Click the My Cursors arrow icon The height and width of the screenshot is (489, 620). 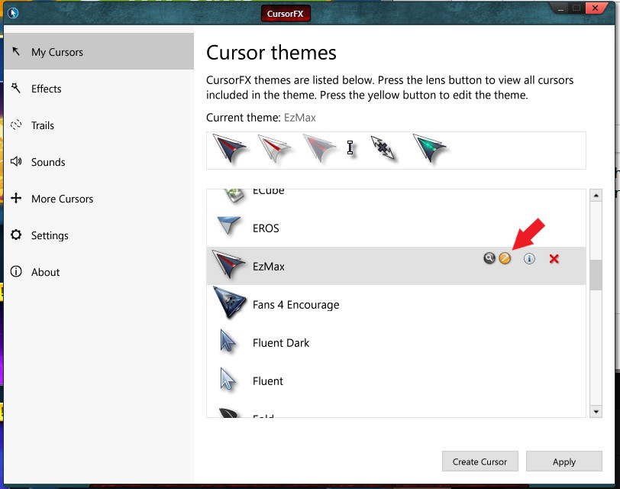(16, 51)
